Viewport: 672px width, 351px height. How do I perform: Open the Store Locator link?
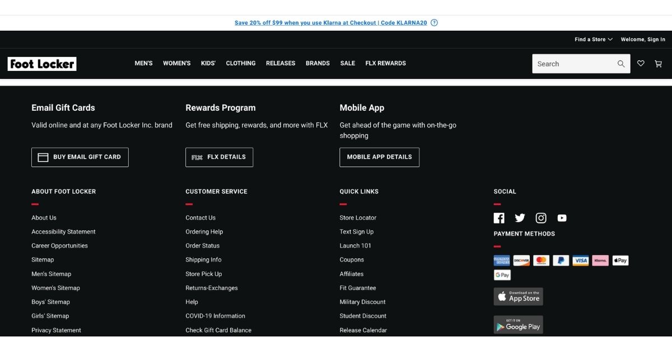[x=358, y=218]
